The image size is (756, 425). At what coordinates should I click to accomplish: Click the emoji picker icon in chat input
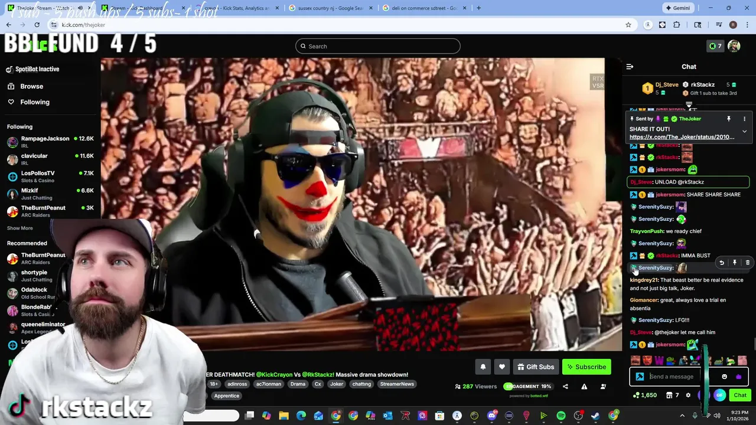click(x=725, y=377)
